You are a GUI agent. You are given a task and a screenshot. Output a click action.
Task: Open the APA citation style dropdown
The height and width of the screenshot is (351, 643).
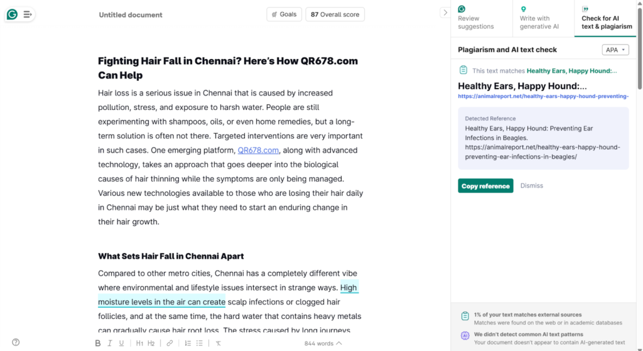tap(615, 50)
